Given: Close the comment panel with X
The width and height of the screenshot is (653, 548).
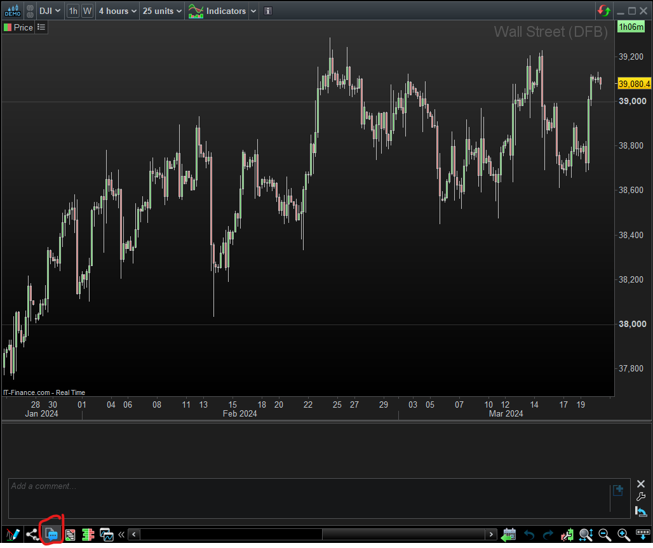Looking at the screenshot, I should (x=641, y=484).
